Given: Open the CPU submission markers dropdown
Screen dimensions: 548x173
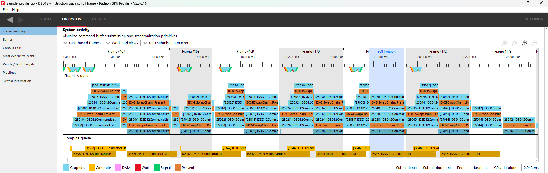Looking at the screenshot, I should point(167,43).
